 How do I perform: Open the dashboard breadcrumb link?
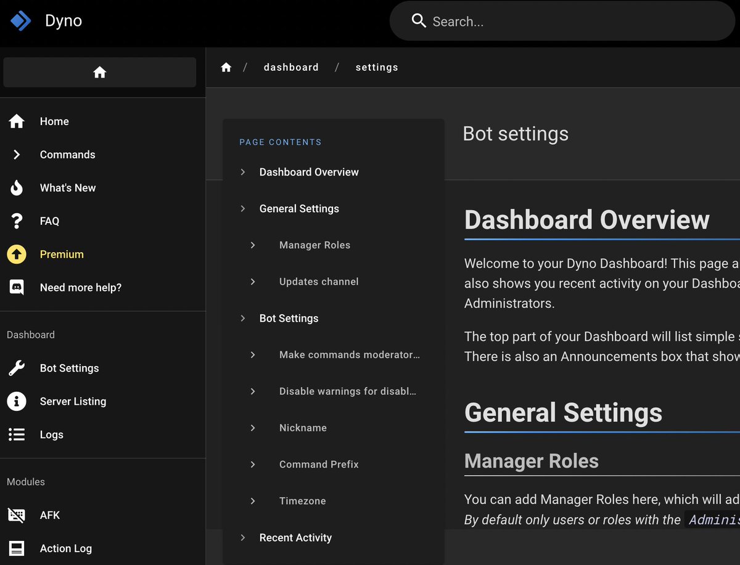click(x=291, y=67)
